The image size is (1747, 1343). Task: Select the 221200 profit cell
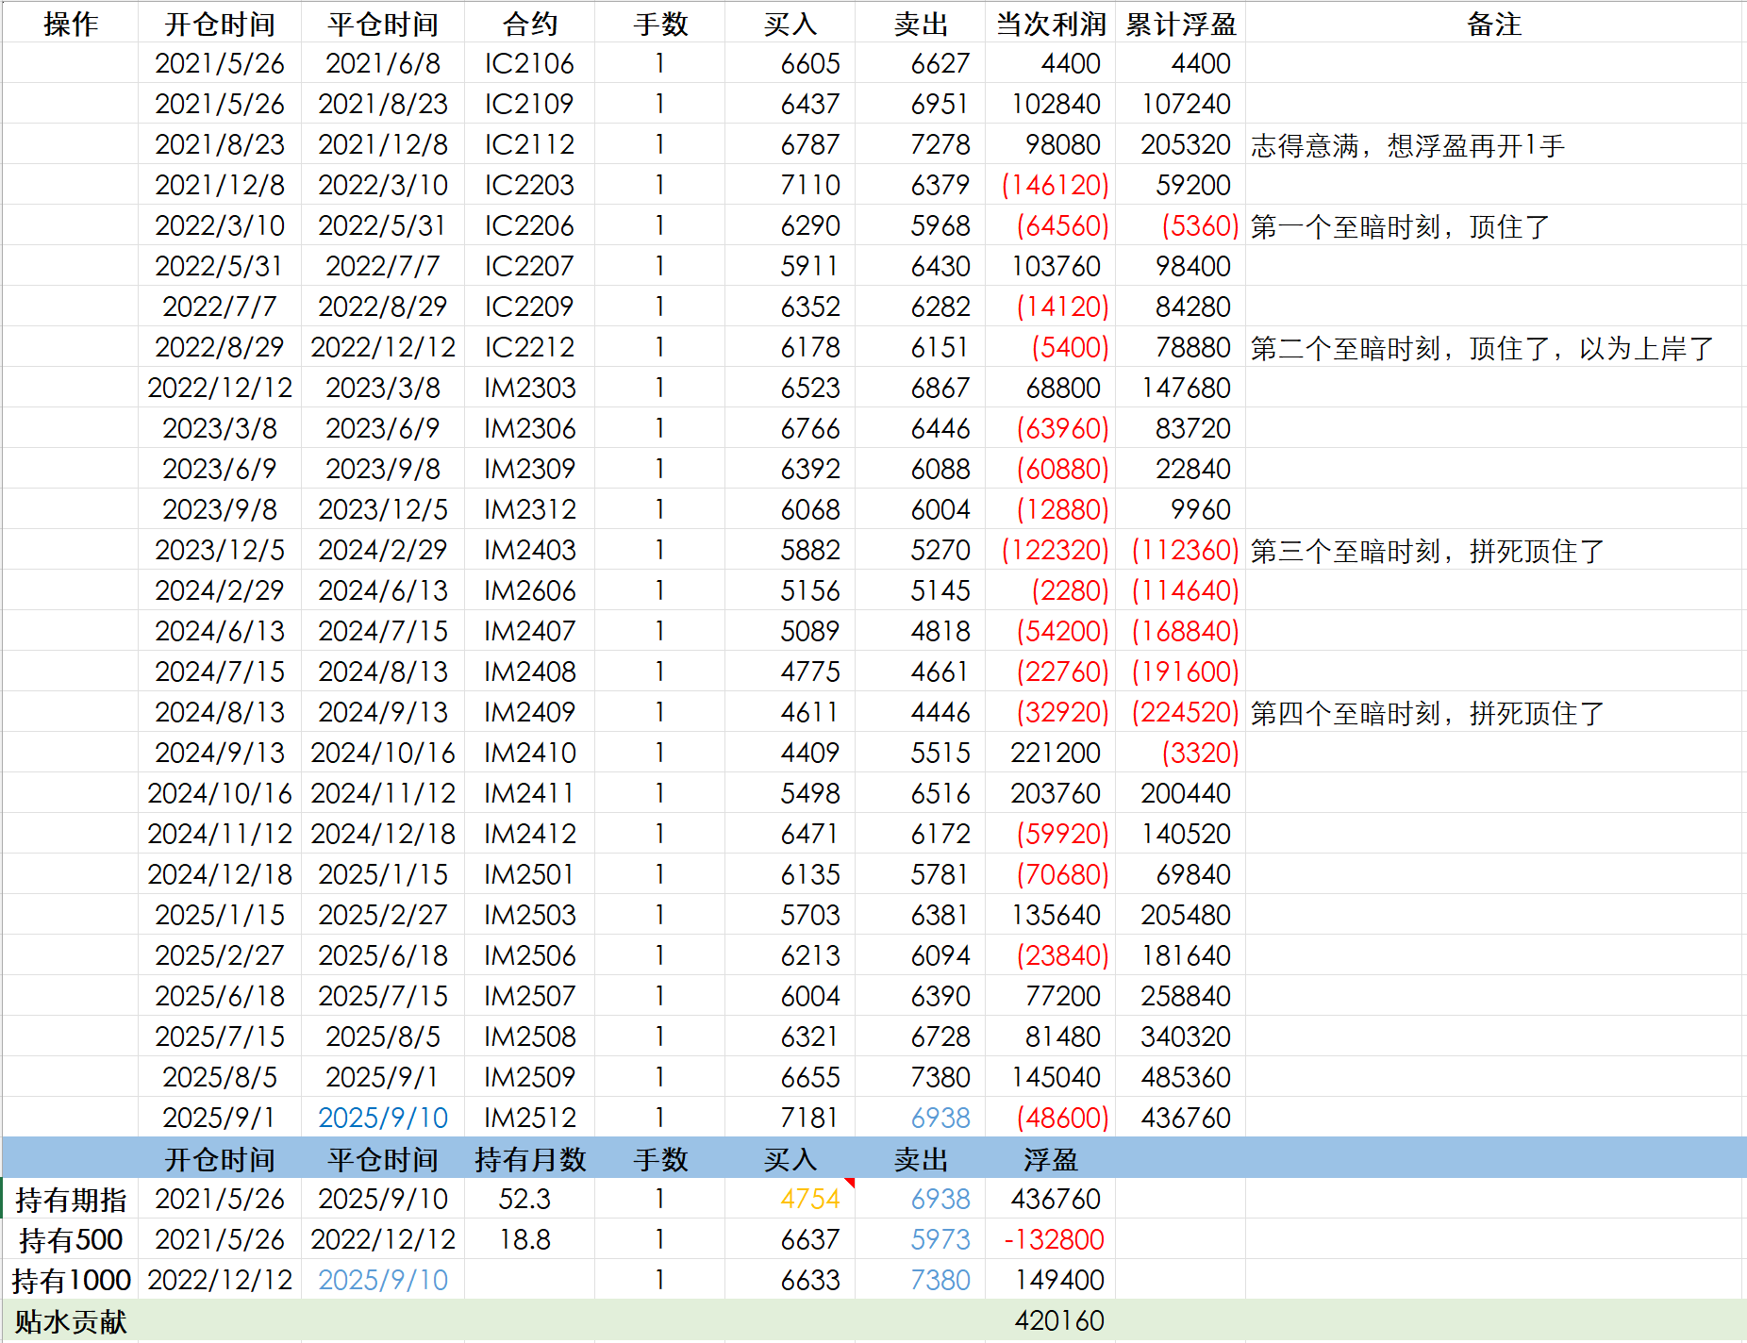pos(1055,754)
